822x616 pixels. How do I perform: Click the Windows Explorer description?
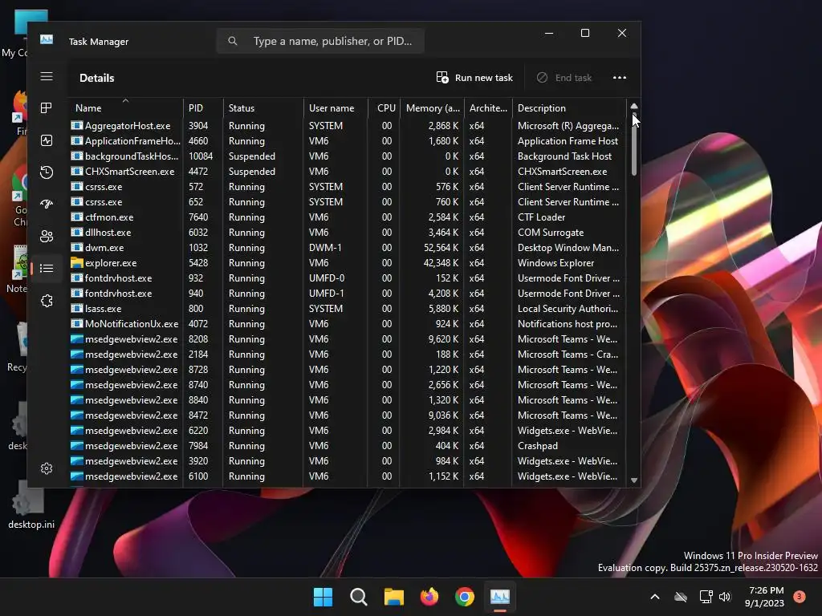pos(555,263)
